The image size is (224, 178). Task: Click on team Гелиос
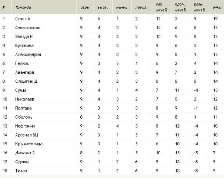22,63
